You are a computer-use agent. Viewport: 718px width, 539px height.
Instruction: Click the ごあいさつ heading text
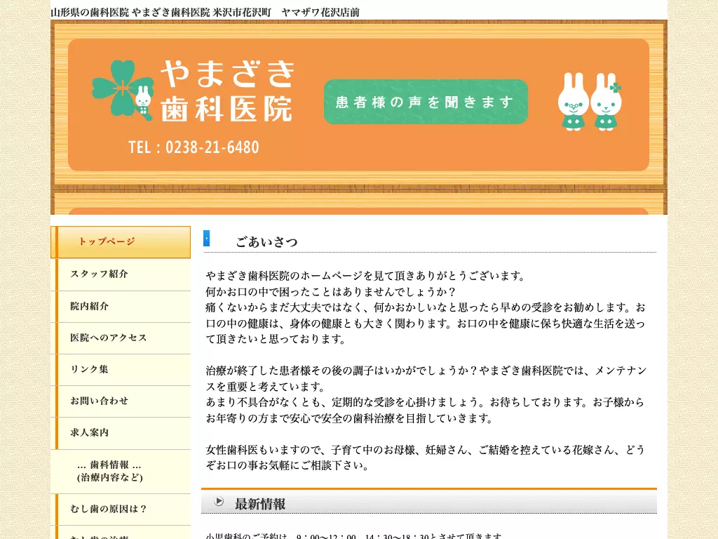pos(266,242)
